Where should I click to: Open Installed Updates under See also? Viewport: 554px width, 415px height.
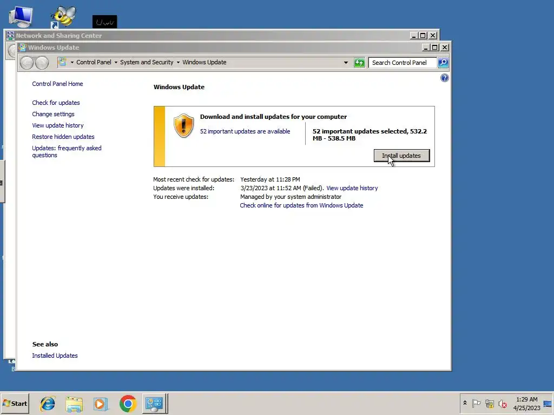(x=55, y=356)
